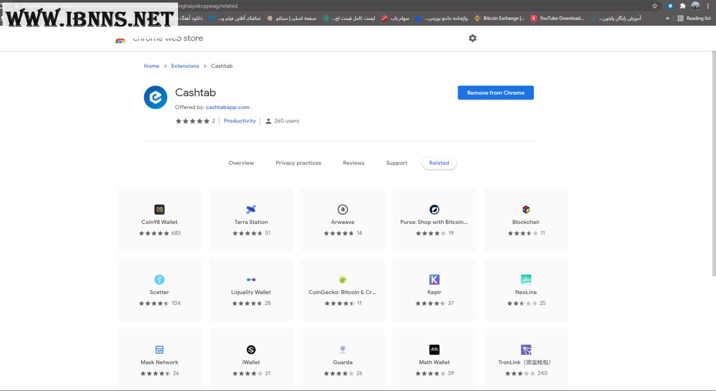Open the Reviews tab

pyautogui.click(x=353, y=163)
